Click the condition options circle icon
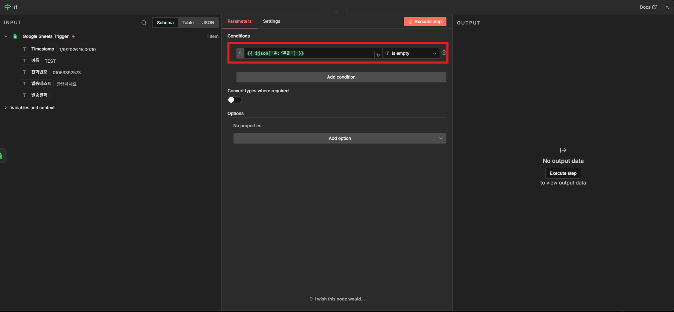This screenshot has height=312, width=674. pos(444,53)
